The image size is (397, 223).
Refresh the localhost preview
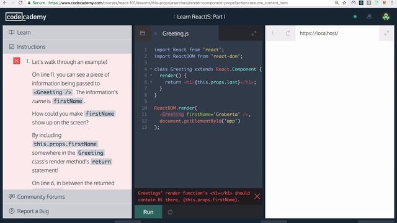(288, 33)
